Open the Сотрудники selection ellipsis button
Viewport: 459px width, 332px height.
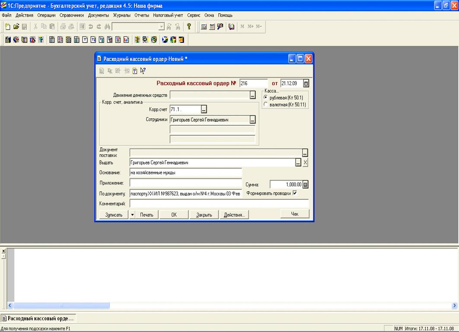(x=253, y=120)
